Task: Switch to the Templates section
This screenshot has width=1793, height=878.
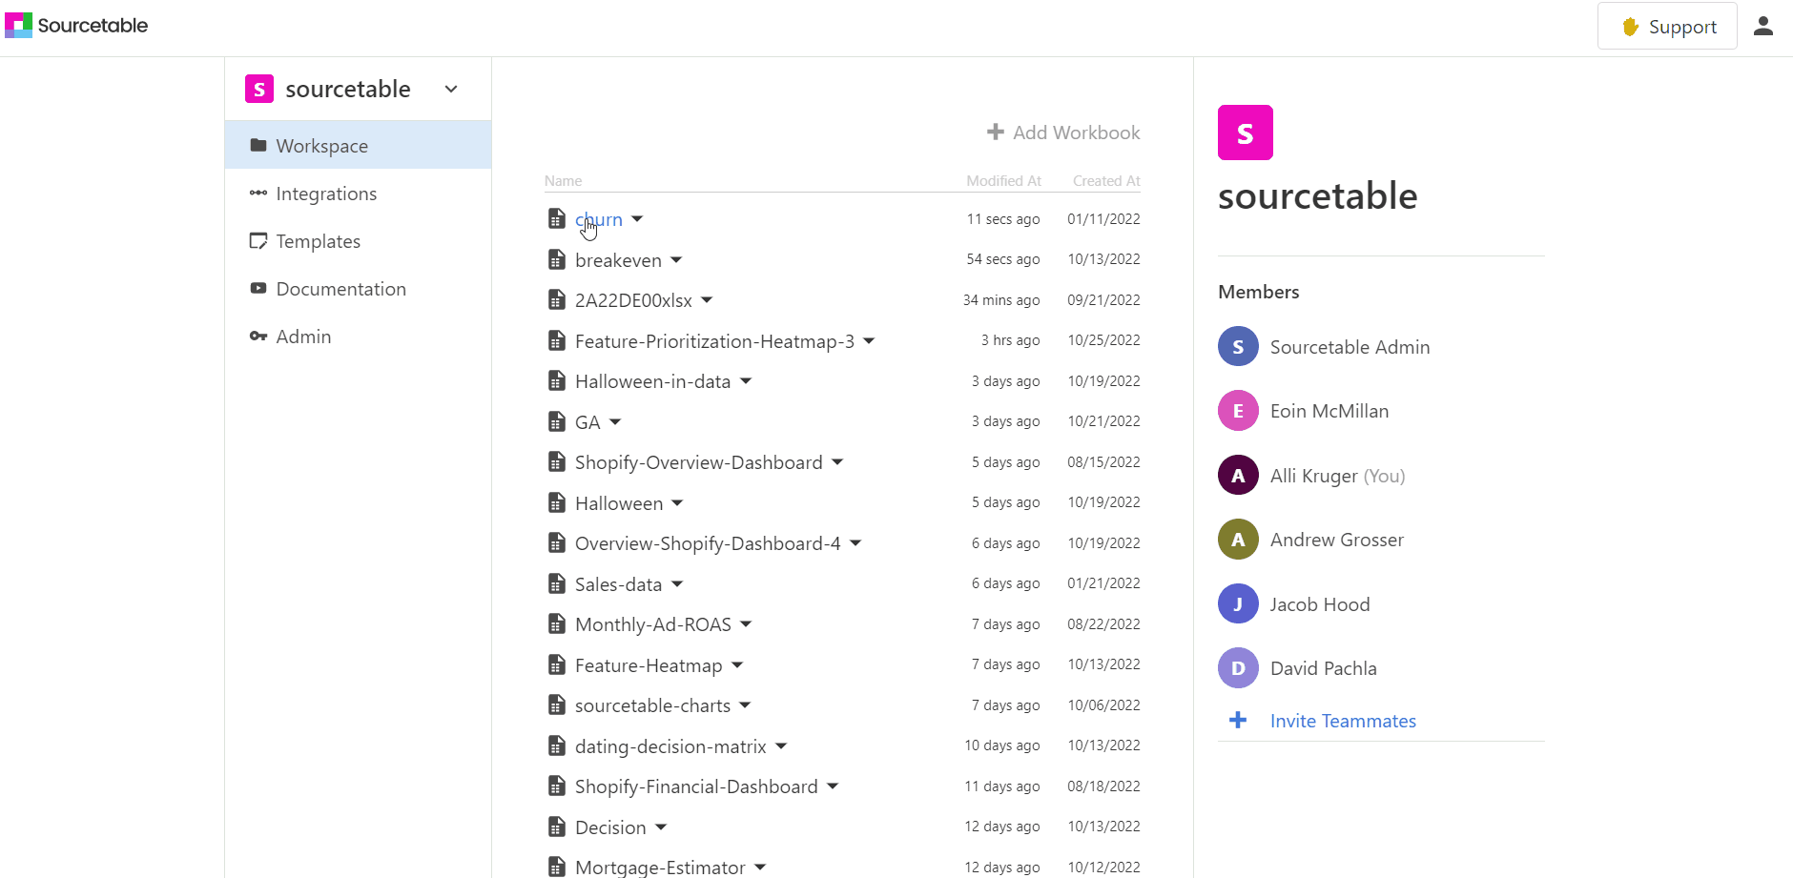Action: pyautogui.click(x=318, y=241)
